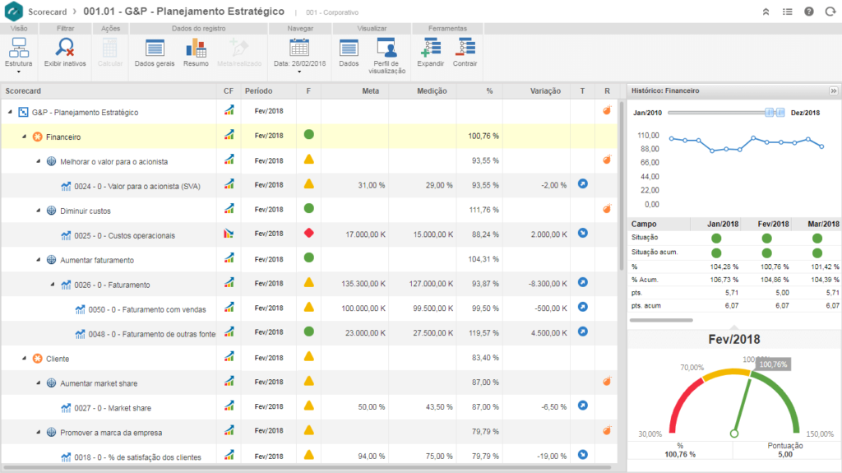Open Dados gerais of the record

click(x=154, y=49)
